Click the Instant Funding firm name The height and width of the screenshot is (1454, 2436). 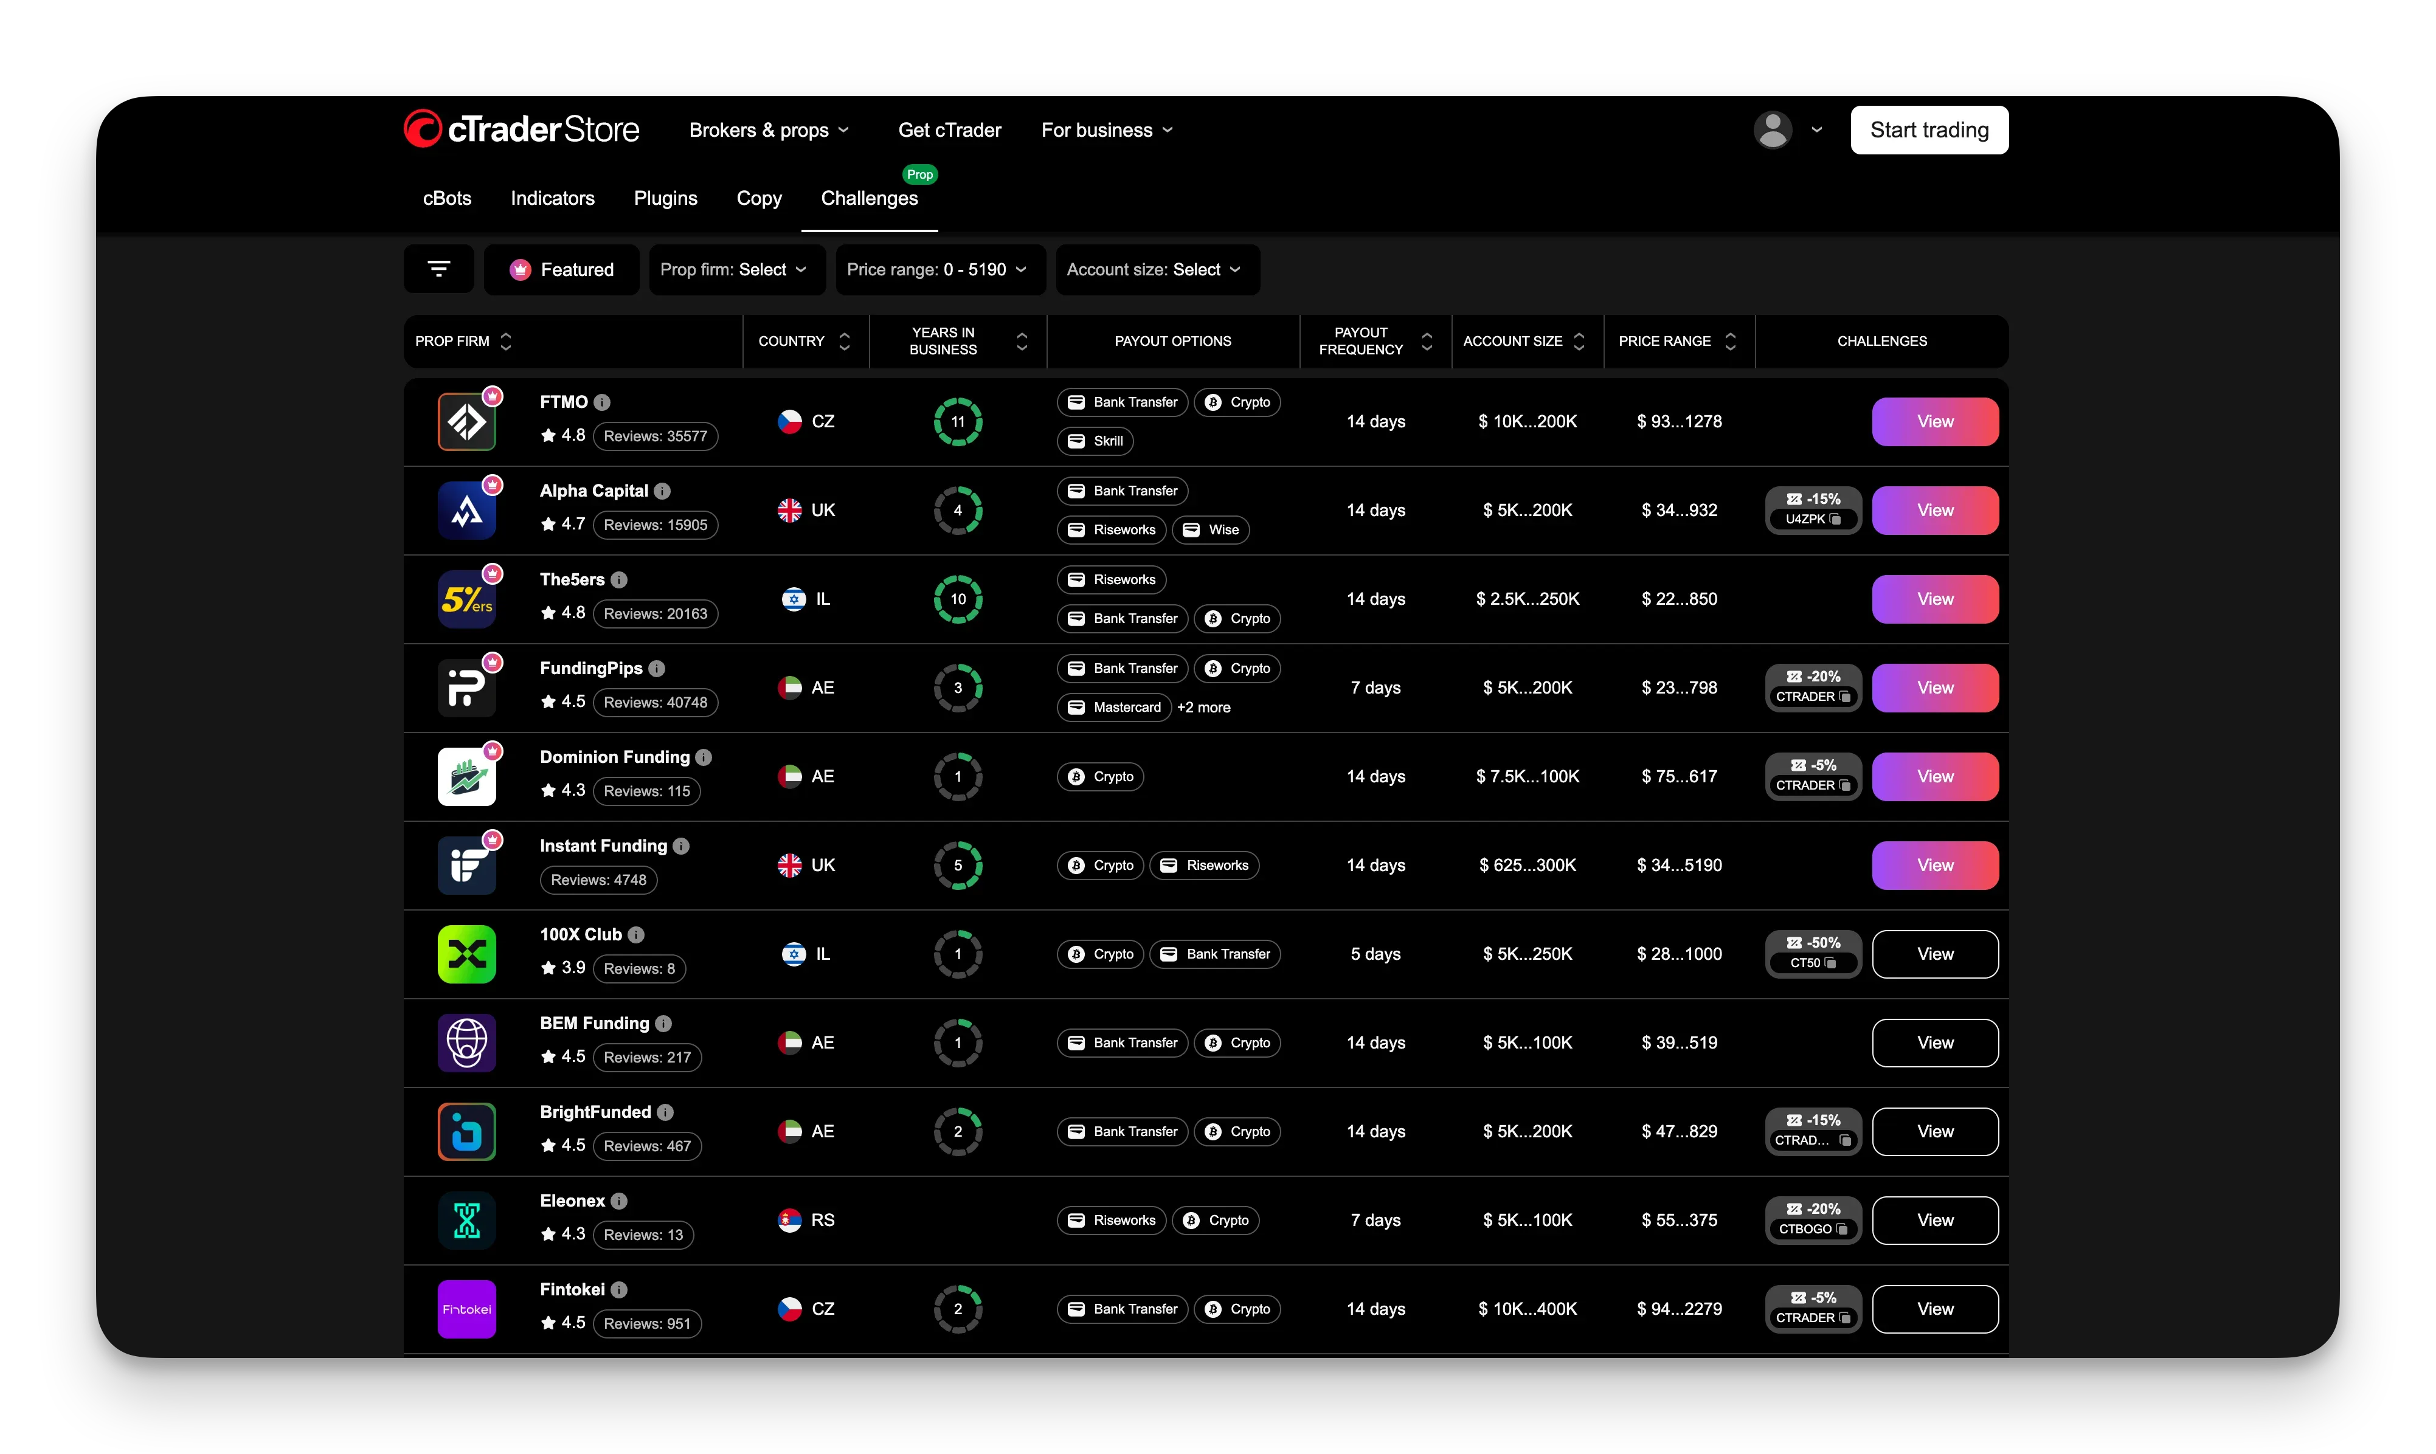pos(603,846)
